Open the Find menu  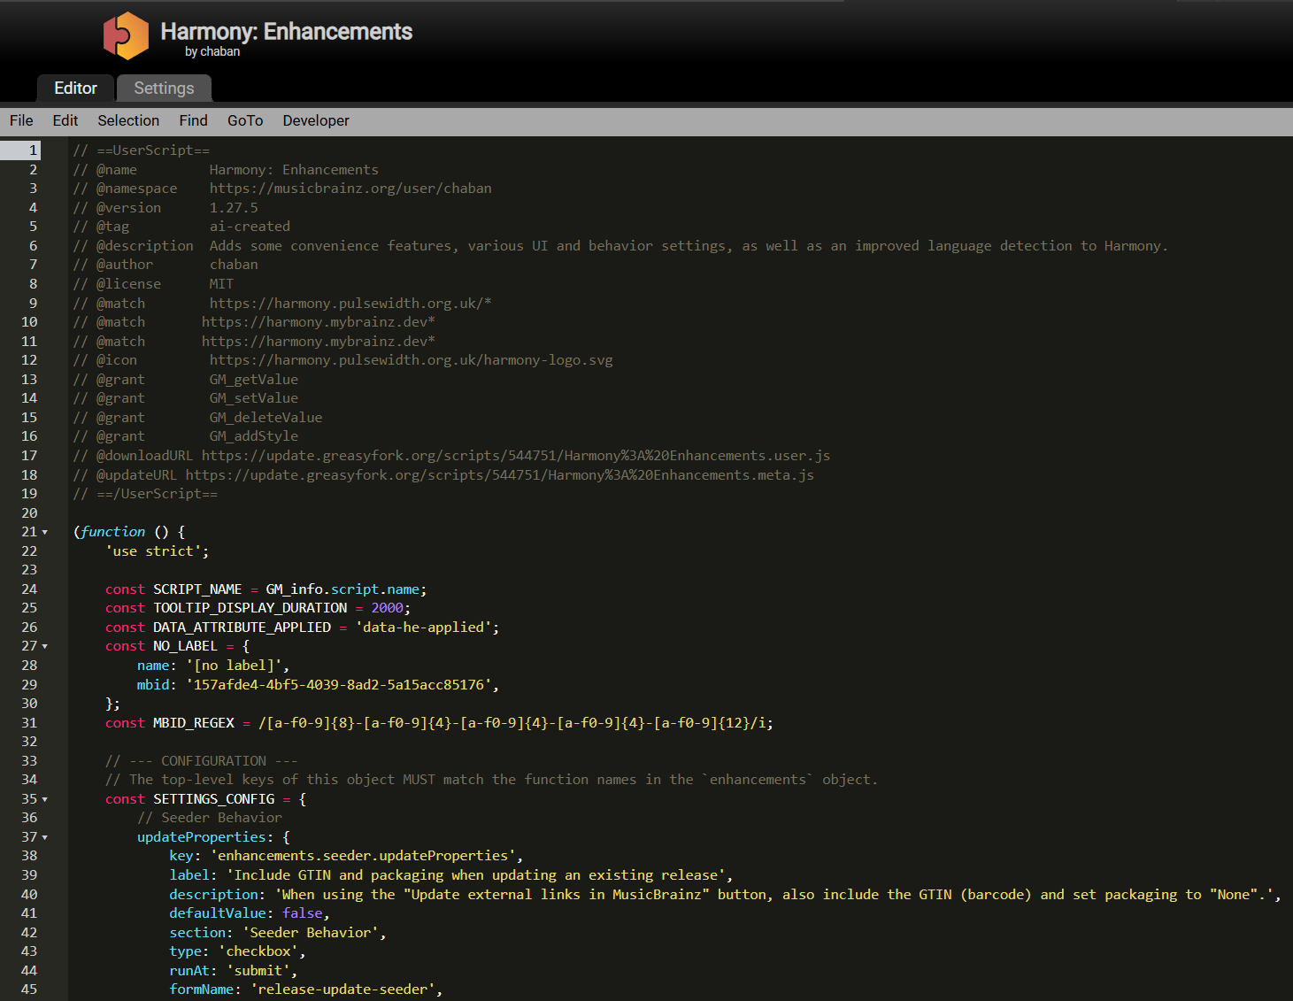[x=193, y=120]
